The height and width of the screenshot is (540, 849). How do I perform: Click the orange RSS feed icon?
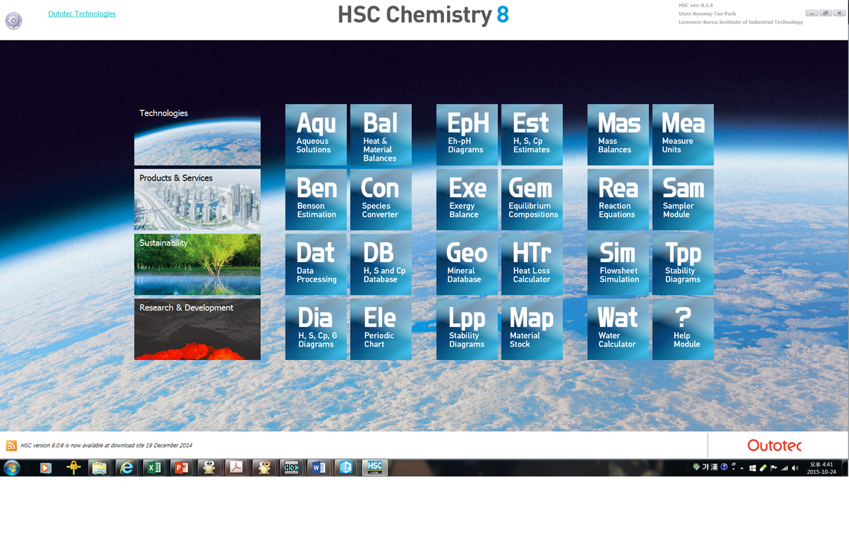click(x=11, y=445)
